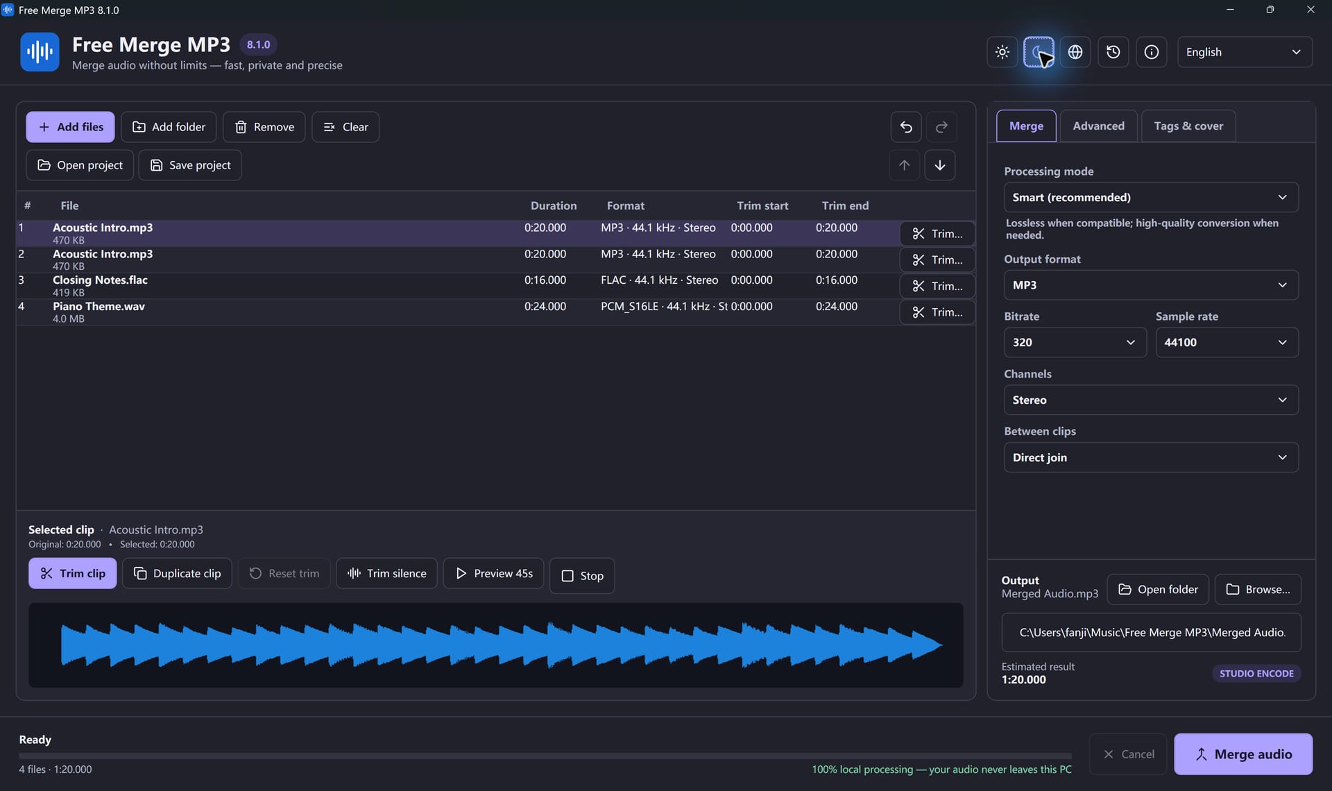Switch to the light theme sun icon
Viewport: 1332px width, 791px height.
[1002, 52]
